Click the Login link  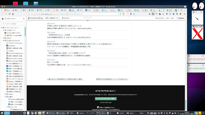(x=167, y=18)
